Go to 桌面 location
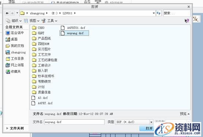Viewport: 203px width, 137px height. 11,39
